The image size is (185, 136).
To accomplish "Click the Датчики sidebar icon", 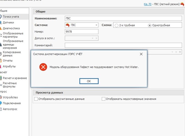I will pos(1,22).
